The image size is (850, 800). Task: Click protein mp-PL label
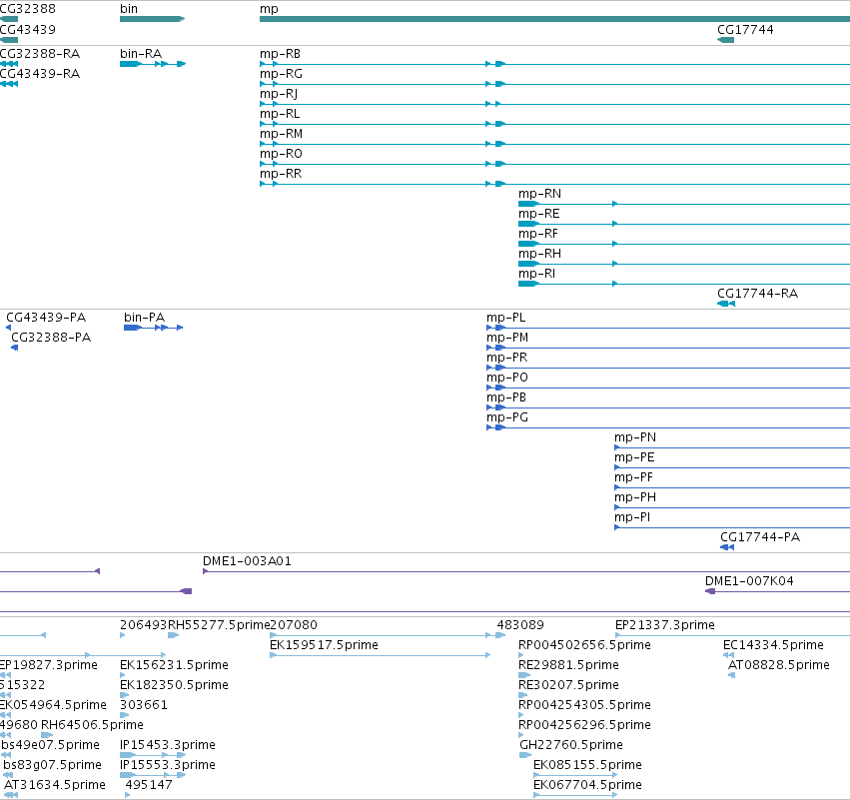click(505, 318)
